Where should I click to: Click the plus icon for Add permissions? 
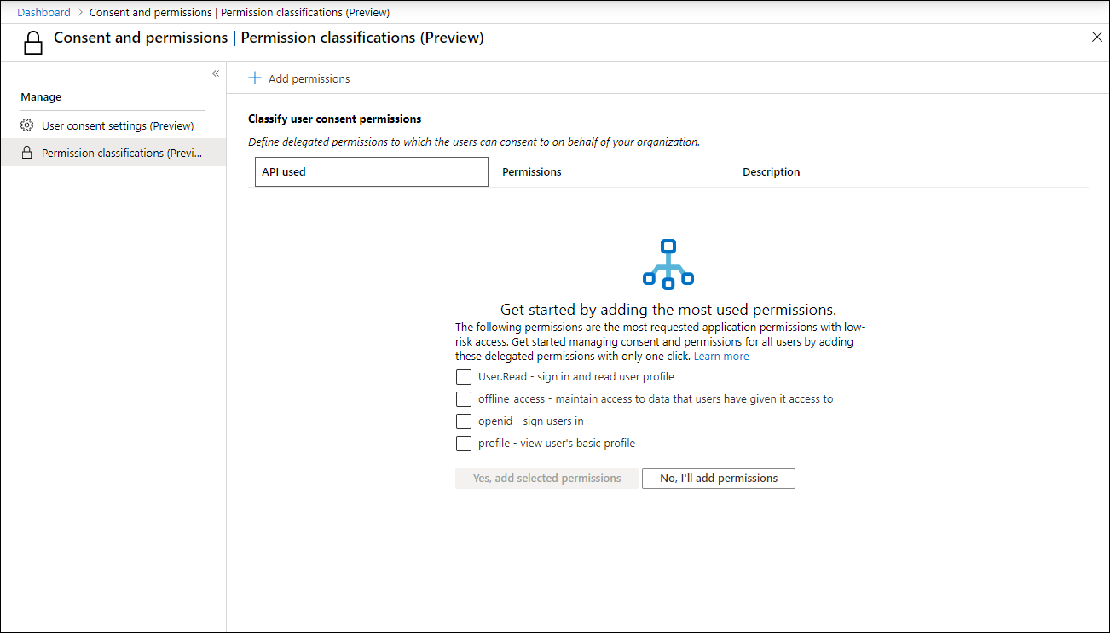254,78
